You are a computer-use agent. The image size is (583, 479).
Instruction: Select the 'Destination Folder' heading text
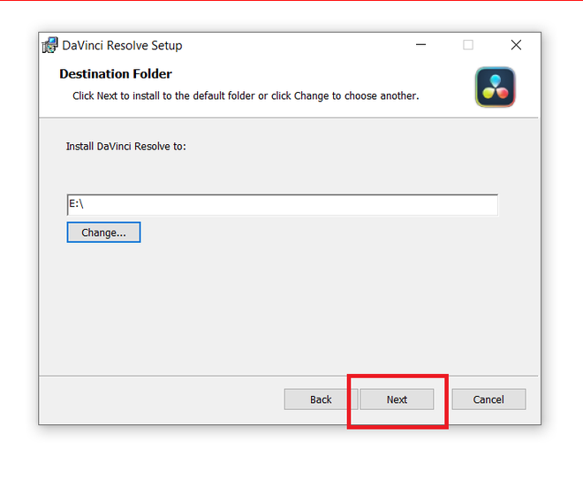116,73
